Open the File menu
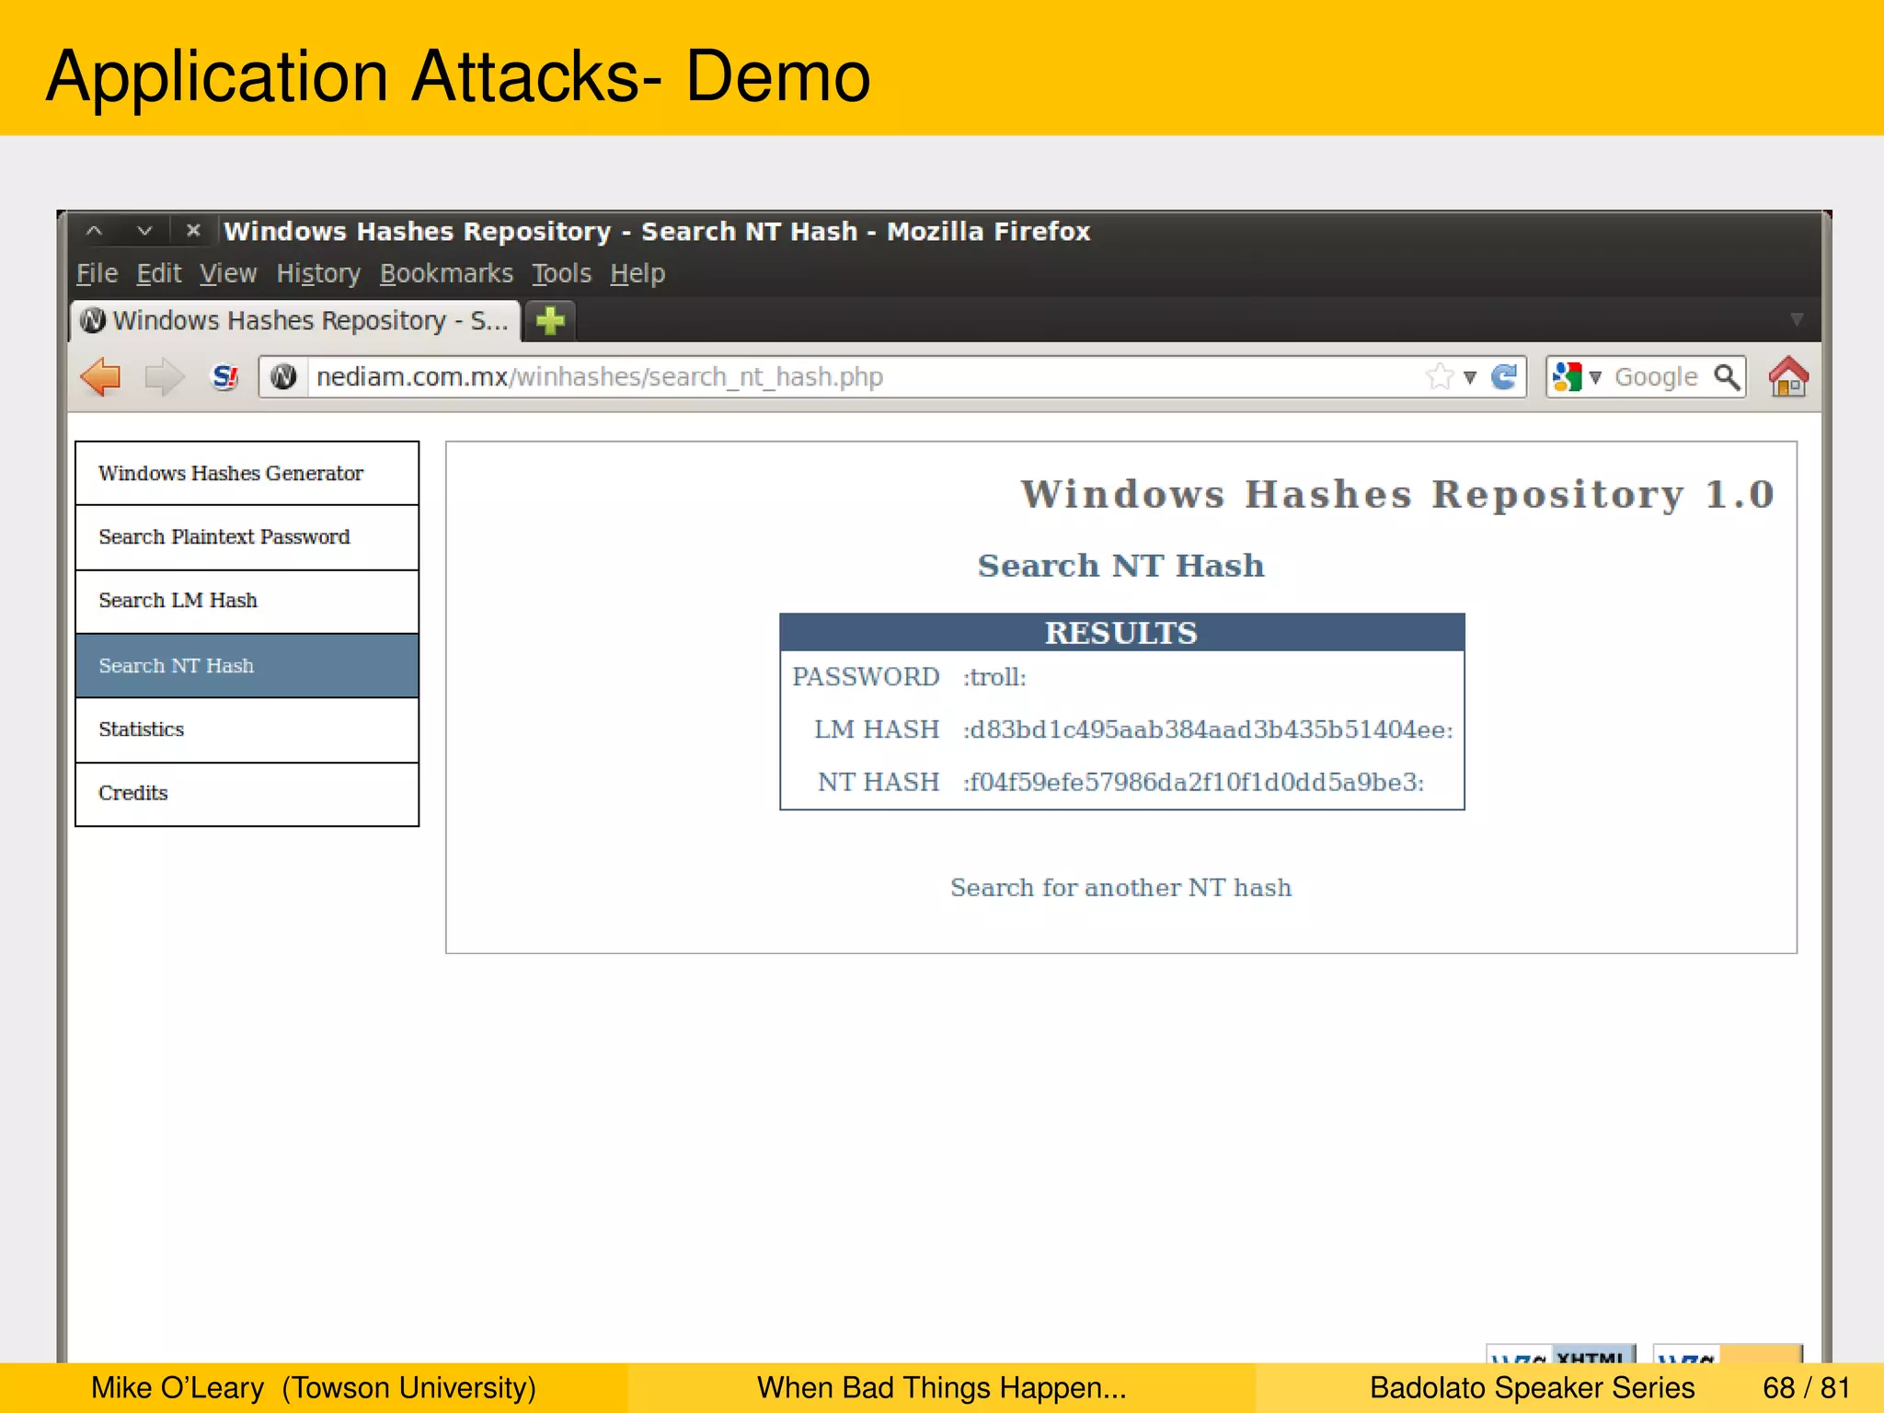1884x1413 pixels. coord(97,273)
